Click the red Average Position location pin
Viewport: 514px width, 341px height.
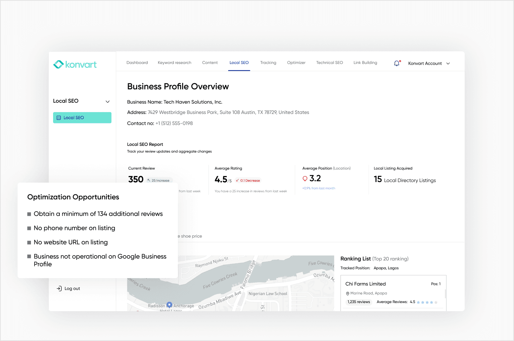tap(305, 178)
